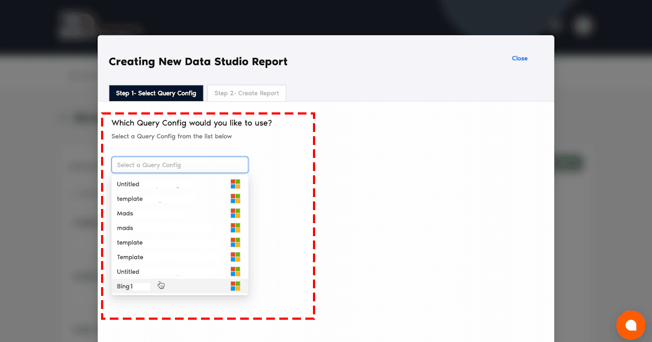The width and height of the screenshot is (652, 342).
Task: Select the capitalized Mads option
Action: [125, 213]
